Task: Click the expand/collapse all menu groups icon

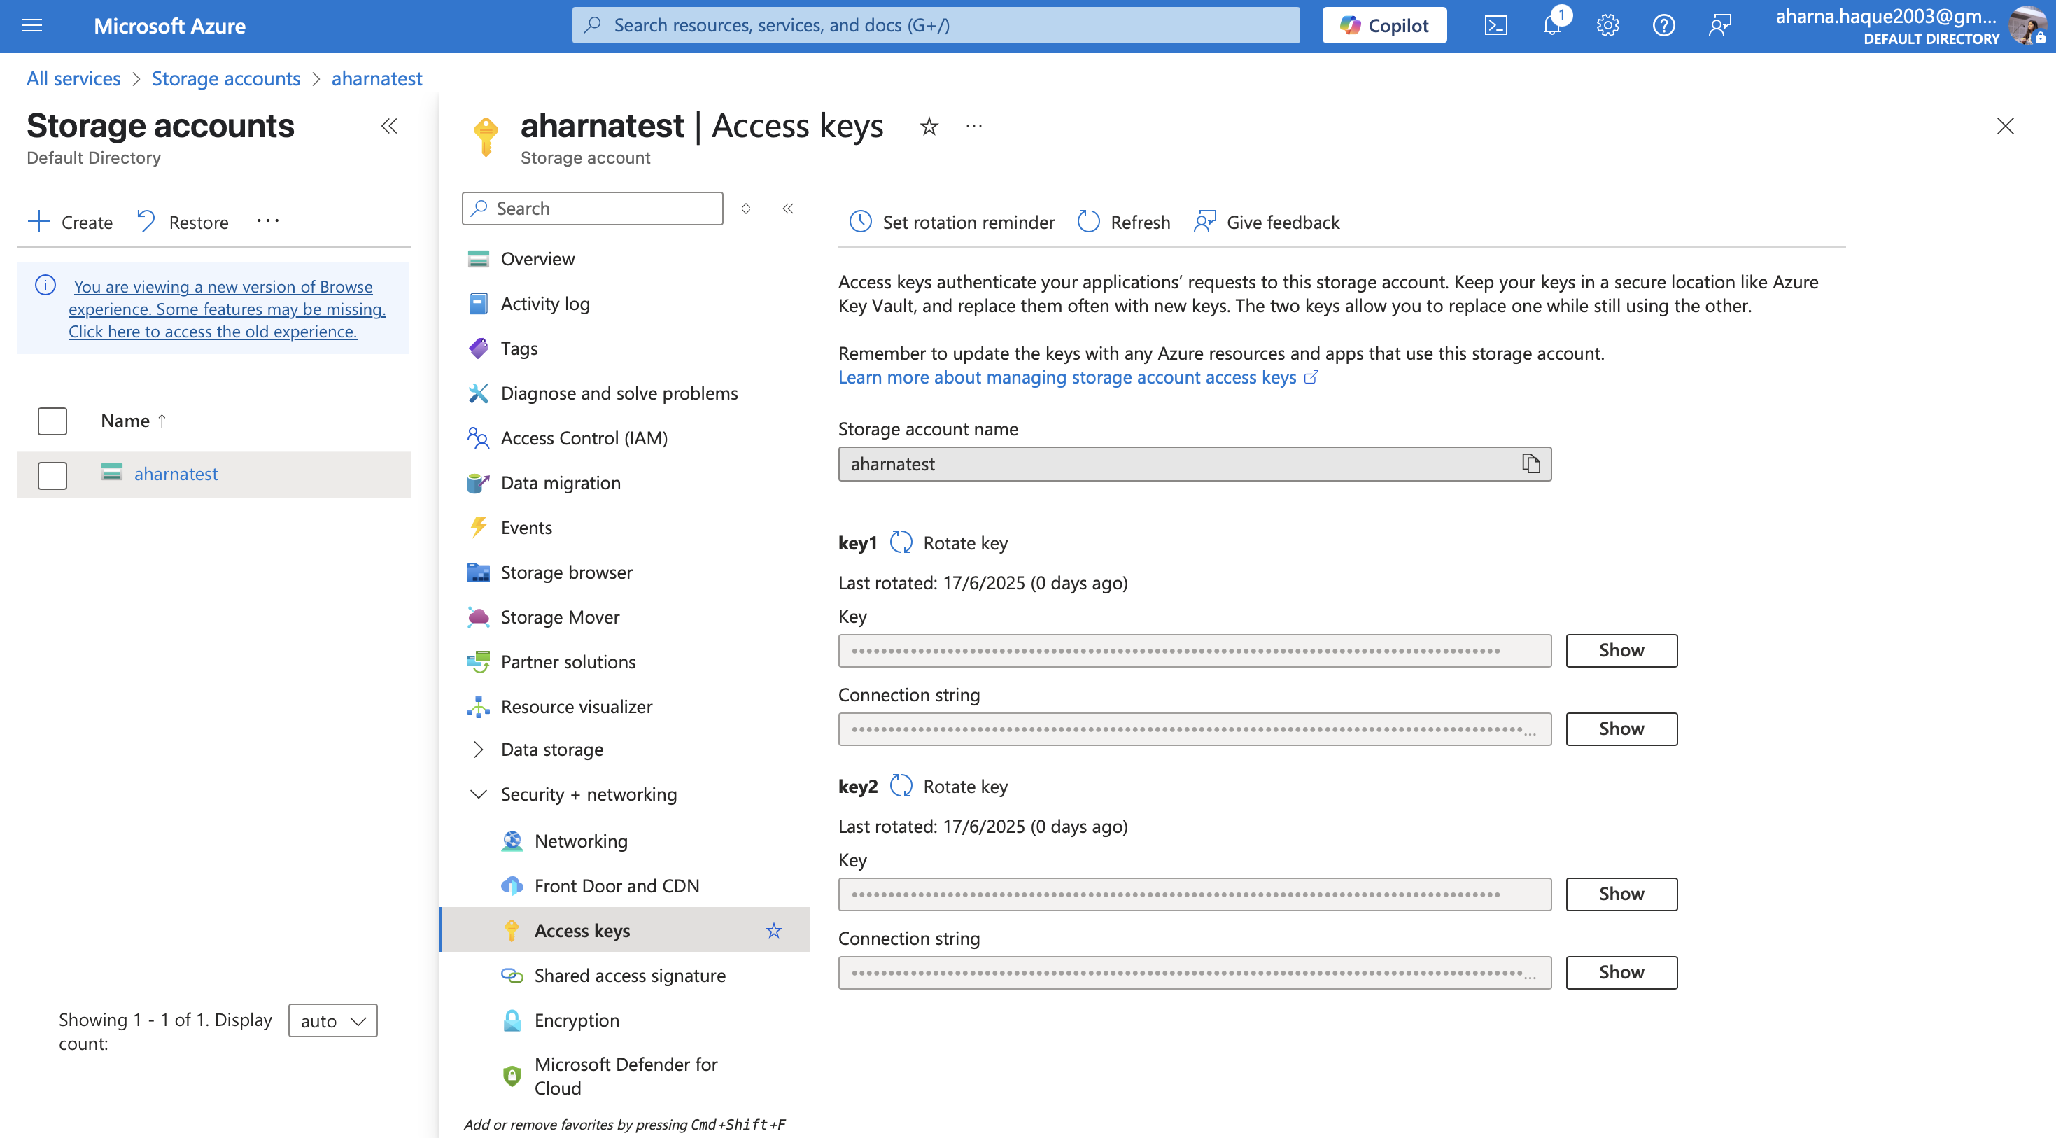Action: (x=745, y=209)
